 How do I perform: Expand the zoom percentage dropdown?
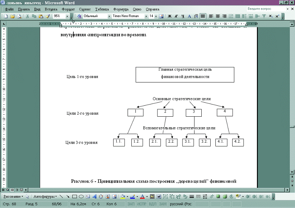tap(67, 16)
